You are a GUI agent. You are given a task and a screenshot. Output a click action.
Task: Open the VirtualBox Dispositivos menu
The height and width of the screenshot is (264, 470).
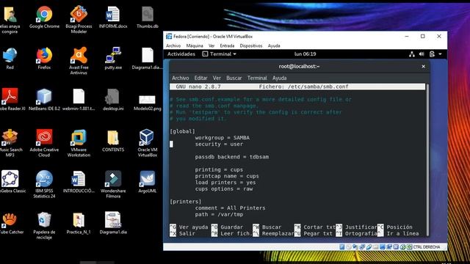[x=251, y=45]
